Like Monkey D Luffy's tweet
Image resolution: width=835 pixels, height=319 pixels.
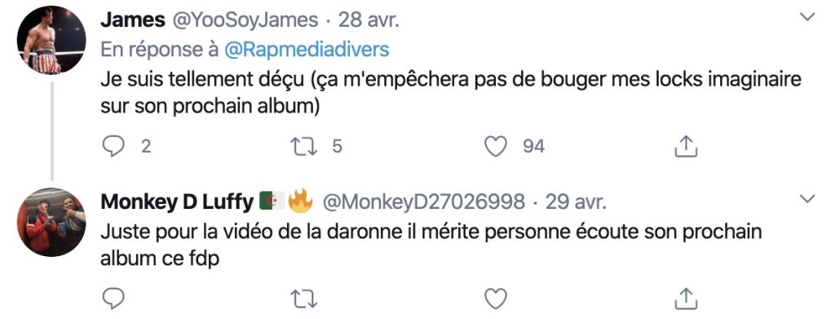coord(497,299)
